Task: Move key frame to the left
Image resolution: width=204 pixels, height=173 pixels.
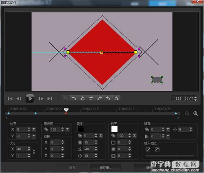Action: (x=100, y=98)
